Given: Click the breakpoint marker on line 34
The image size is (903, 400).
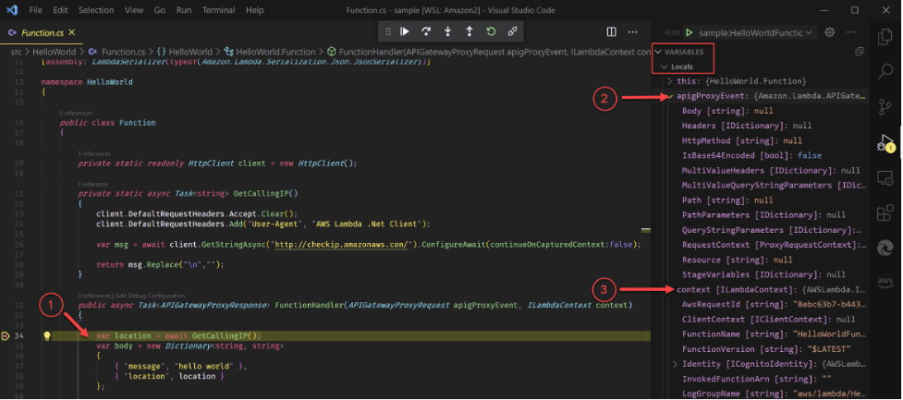Looking at the screenshot, I should [6, 335].
